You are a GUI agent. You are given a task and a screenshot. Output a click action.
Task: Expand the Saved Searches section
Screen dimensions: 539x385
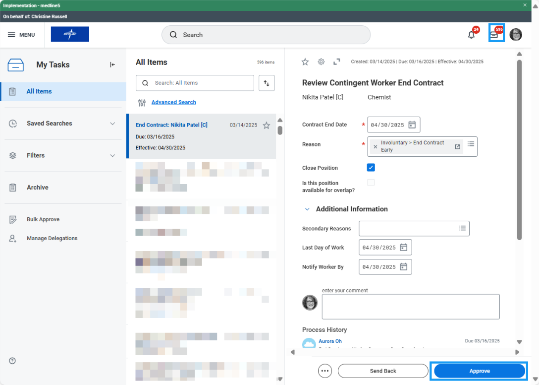tap(112, 124)
